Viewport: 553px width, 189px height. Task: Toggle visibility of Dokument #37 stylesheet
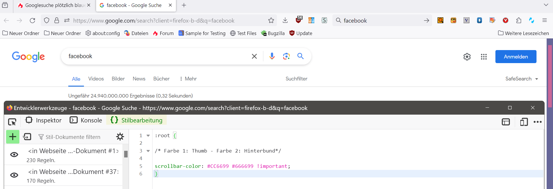pyautogui.click(x=14, y=175)
